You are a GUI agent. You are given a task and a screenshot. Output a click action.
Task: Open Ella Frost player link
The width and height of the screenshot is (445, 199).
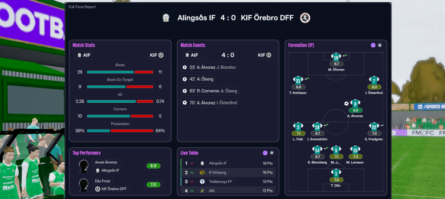click(103, 181)
